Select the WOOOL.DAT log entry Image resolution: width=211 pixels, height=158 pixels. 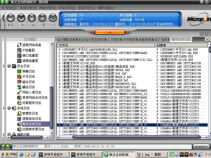pos(132,70)
